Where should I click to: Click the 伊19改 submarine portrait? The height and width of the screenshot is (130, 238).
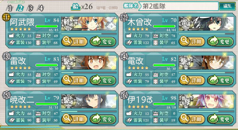pos(206,101)
